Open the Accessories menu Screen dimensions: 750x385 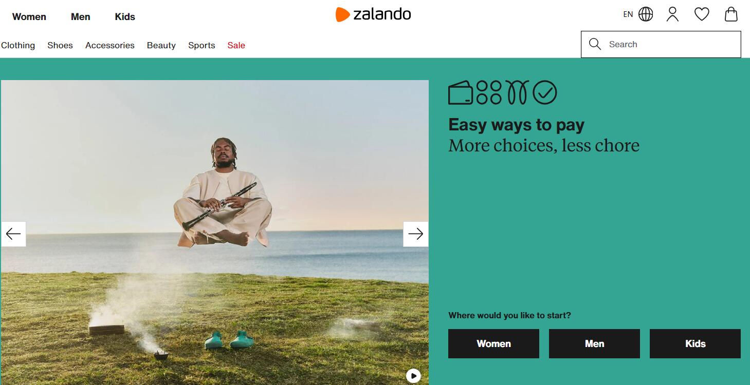(x=110, y=45)
